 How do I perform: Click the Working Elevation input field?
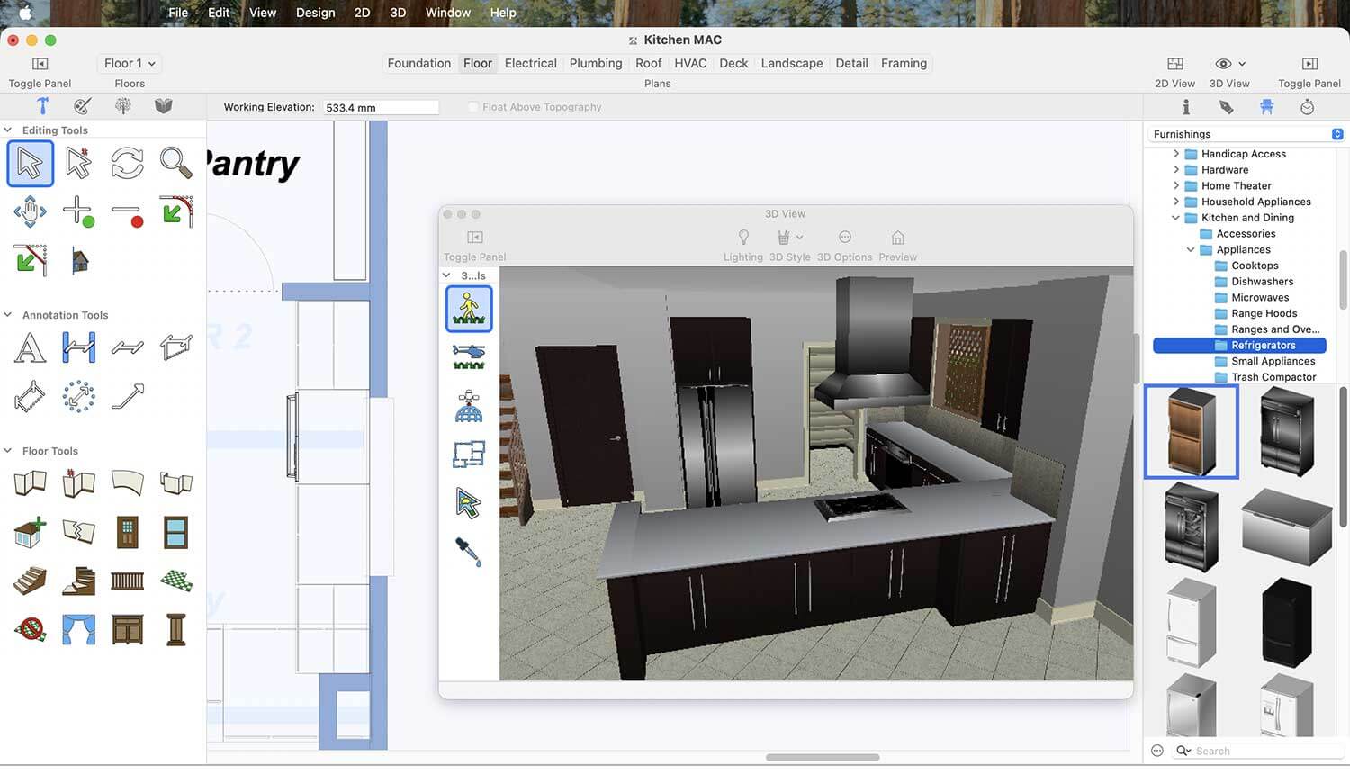(x=381, y=107)
